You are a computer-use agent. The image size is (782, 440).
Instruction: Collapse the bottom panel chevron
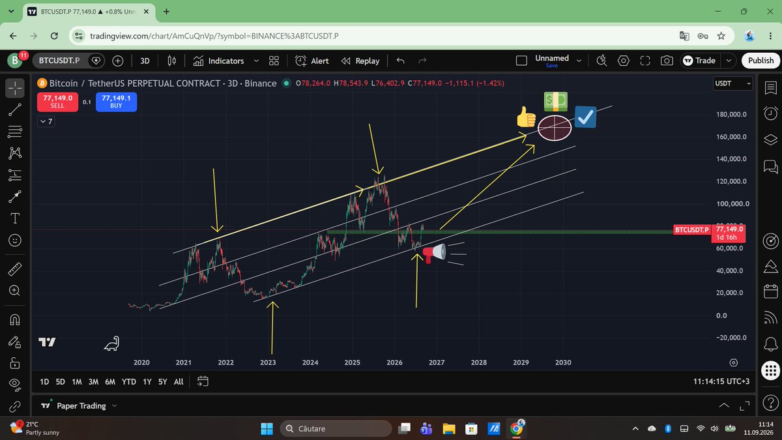[x=723, y=405]
